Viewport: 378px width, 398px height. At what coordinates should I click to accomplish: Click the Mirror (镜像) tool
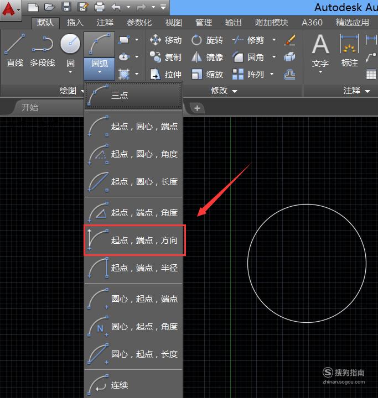tap(207, 57)
